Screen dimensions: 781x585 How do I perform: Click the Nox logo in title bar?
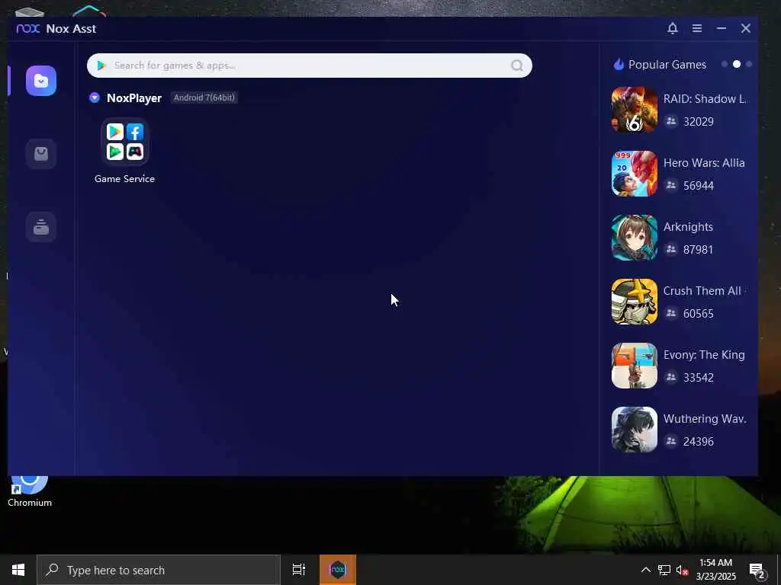coord(28,28)
